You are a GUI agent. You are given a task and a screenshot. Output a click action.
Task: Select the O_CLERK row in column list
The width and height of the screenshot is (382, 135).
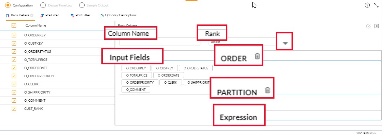coord(57,84)
